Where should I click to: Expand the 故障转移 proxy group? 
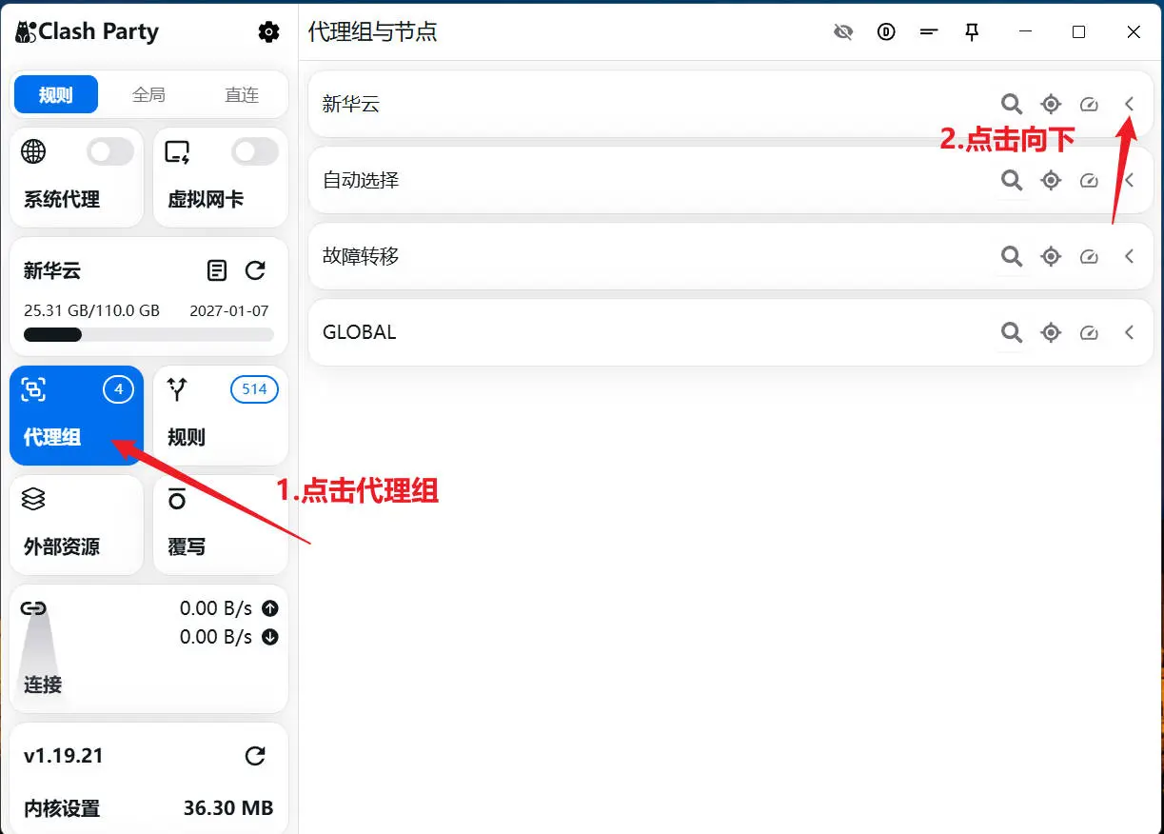[1129, 256]
